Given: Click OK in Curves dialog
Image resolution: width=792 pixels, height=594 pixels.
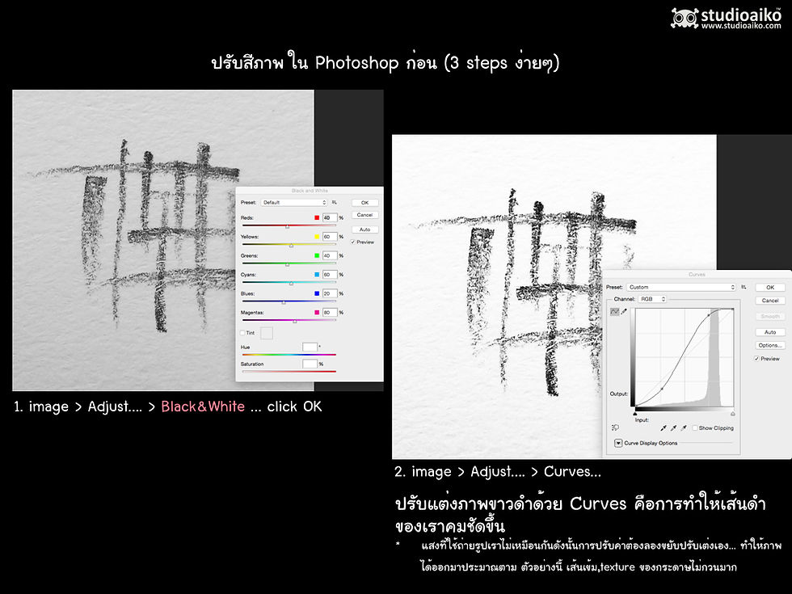Looking at the screenshot, I should coord(770,287).
